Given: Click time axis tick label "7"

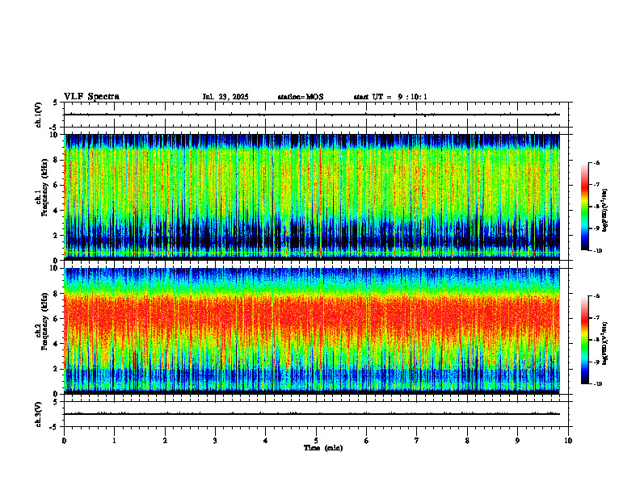Looking at the screenshot, I should (x=417, y=441).
